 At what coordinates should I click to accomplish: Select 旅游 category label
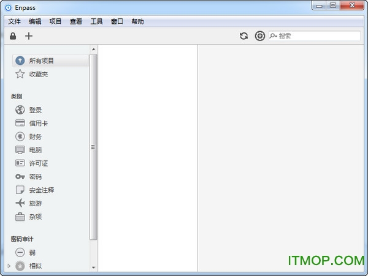36,203
